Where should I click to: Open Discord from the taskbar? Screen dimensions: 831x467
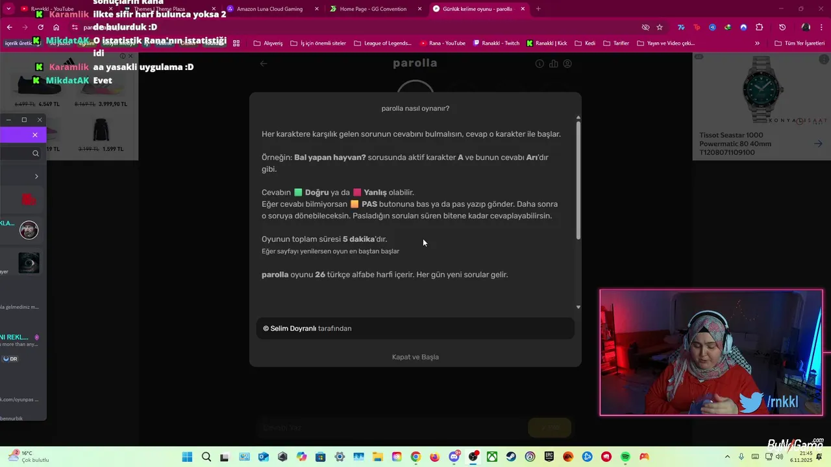(x=454, y=457)
